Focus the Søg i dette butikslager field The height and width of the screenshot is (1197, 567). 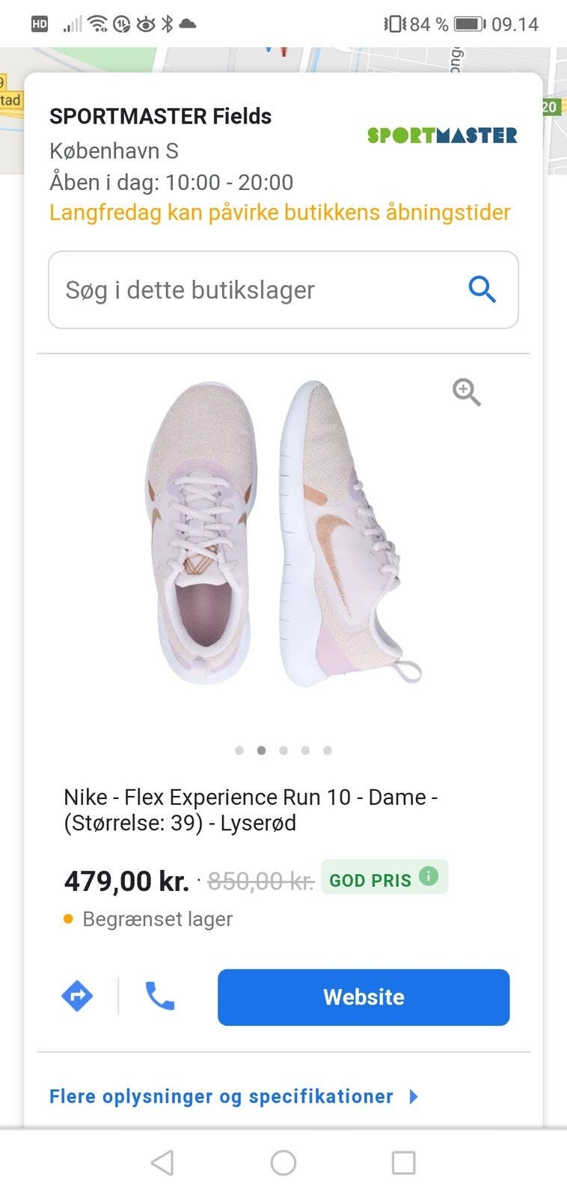254,290
